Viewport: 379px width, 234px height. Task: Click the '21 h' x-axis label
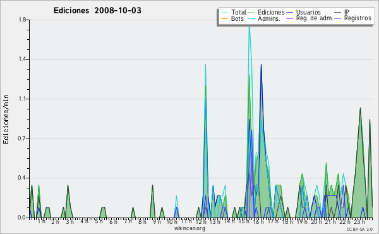pyautogui.click(x=331, y=222)
